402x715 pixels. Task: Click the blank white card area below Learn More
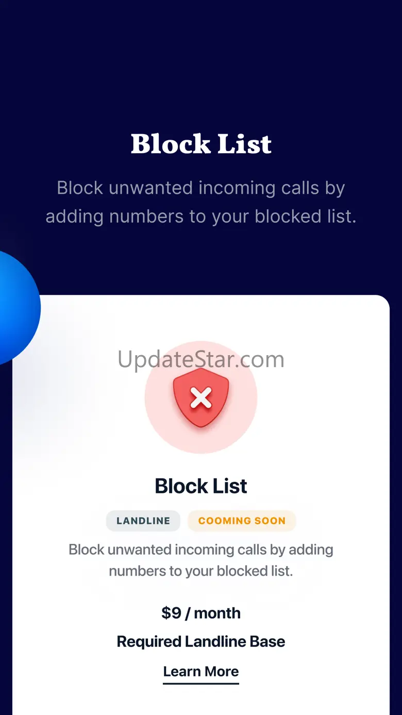pyautogui.click(x=201, y=701)
